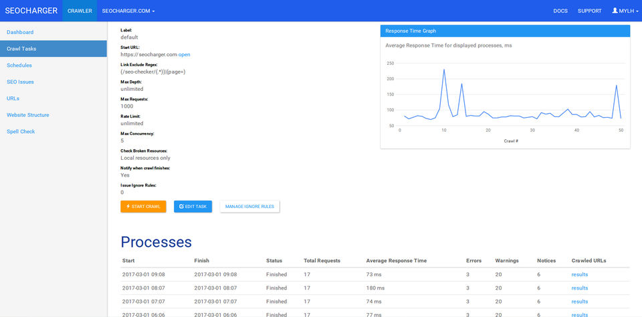This screenshot has width=642, height=317.
Task: Open the MYLH user account menu
Action: [628, 11]
